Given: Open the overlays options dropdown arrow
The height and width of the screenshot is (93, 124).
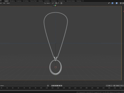Looking at the screenshot, I should pos(118,3).
